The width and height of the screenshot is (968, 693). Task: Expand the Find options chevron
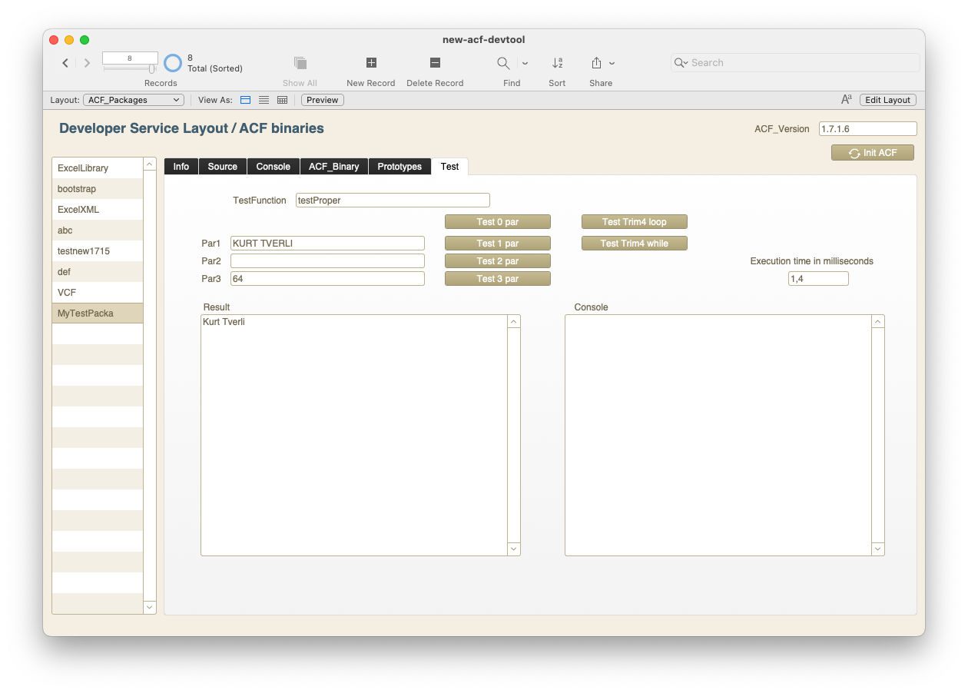[525, 63]
